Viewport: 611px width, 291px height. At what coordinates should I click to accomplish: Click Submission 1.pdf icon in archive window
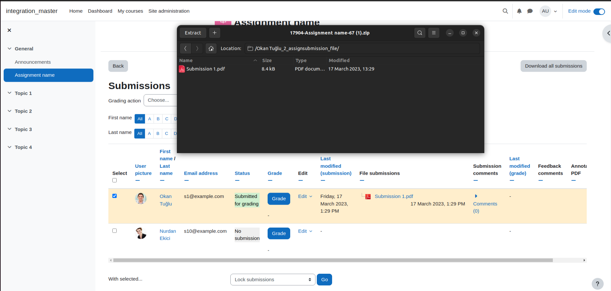click(x=182, y=69)
